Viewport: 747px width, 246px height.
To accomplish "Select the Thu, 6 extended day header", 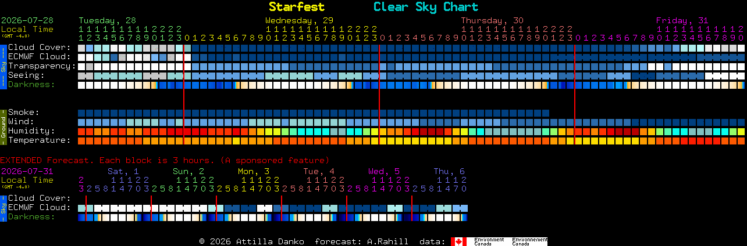I will pyautogui.click(x=449, y=171).
